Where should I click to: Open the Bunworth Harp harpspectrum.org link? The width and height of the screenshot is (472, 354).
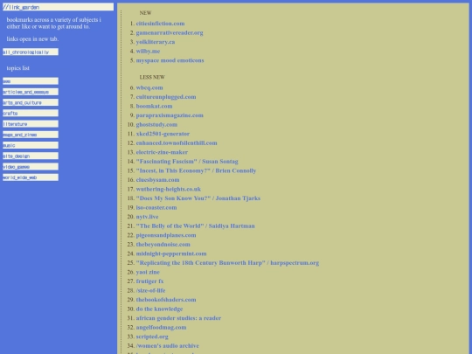[x=227, y=263]
